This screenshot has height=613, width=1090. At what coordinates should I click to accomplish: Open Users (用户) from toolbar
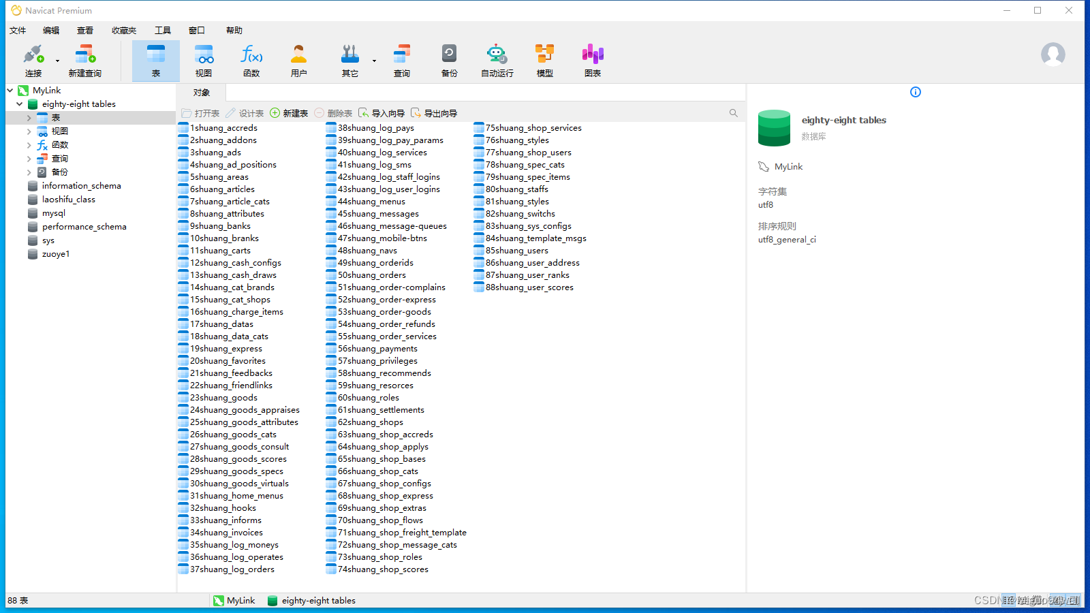(299, 61)
